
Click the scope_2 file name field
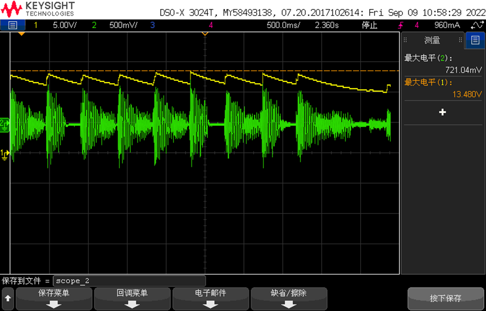(129, 281)
